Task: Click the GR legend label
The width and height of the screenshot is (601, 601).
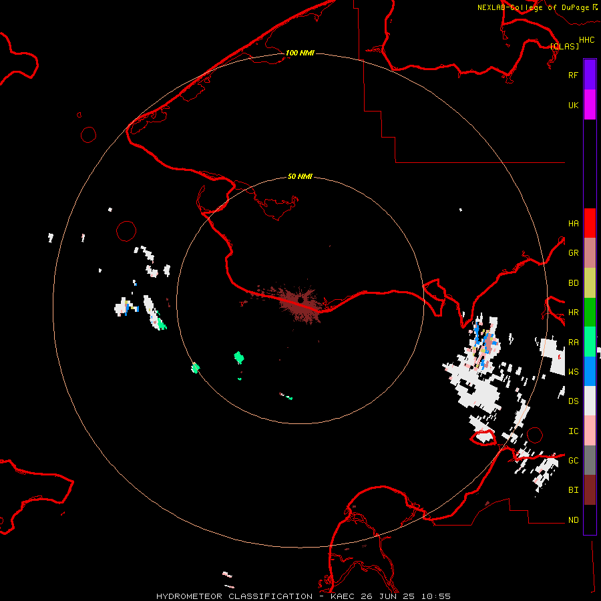Action: 574,253
